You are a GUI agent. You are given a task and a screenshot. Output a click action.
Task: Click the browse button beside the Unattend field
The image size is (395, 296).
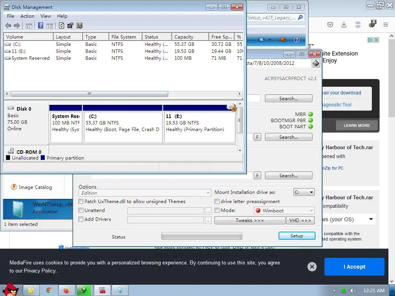[x=208, y=211]
